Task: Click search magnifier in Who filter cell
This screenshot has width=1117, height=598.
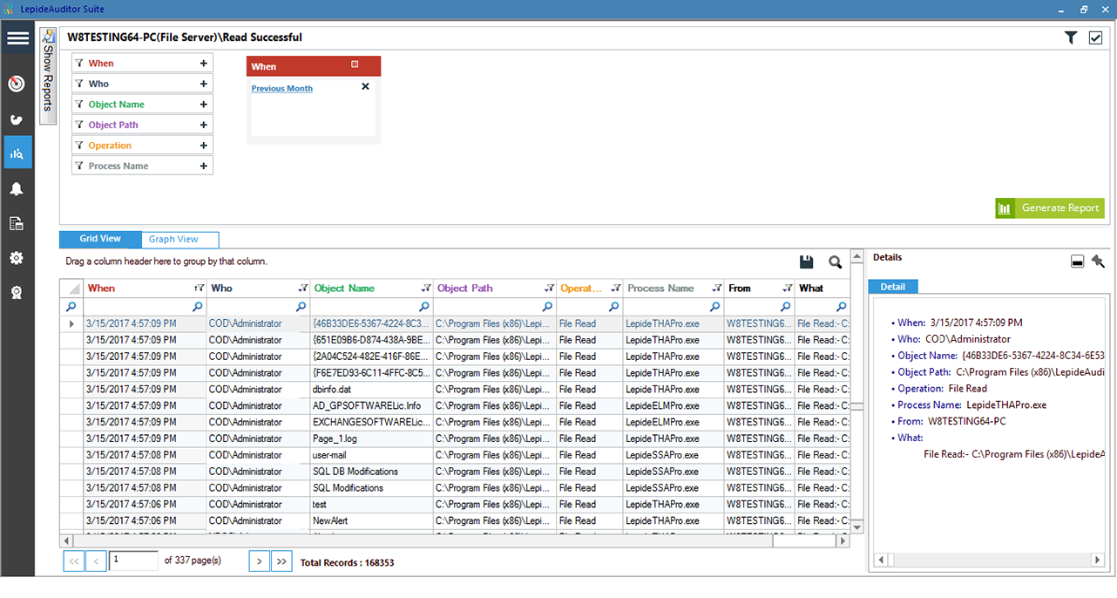Action: coord(301,307)
